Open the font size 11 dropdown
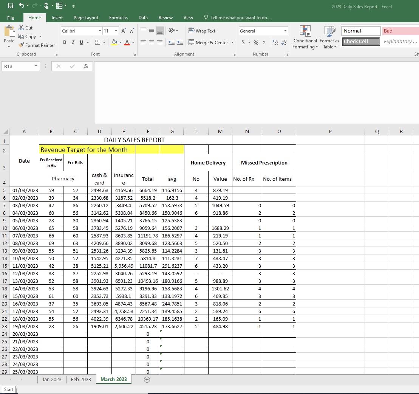 tap(116, 31)
